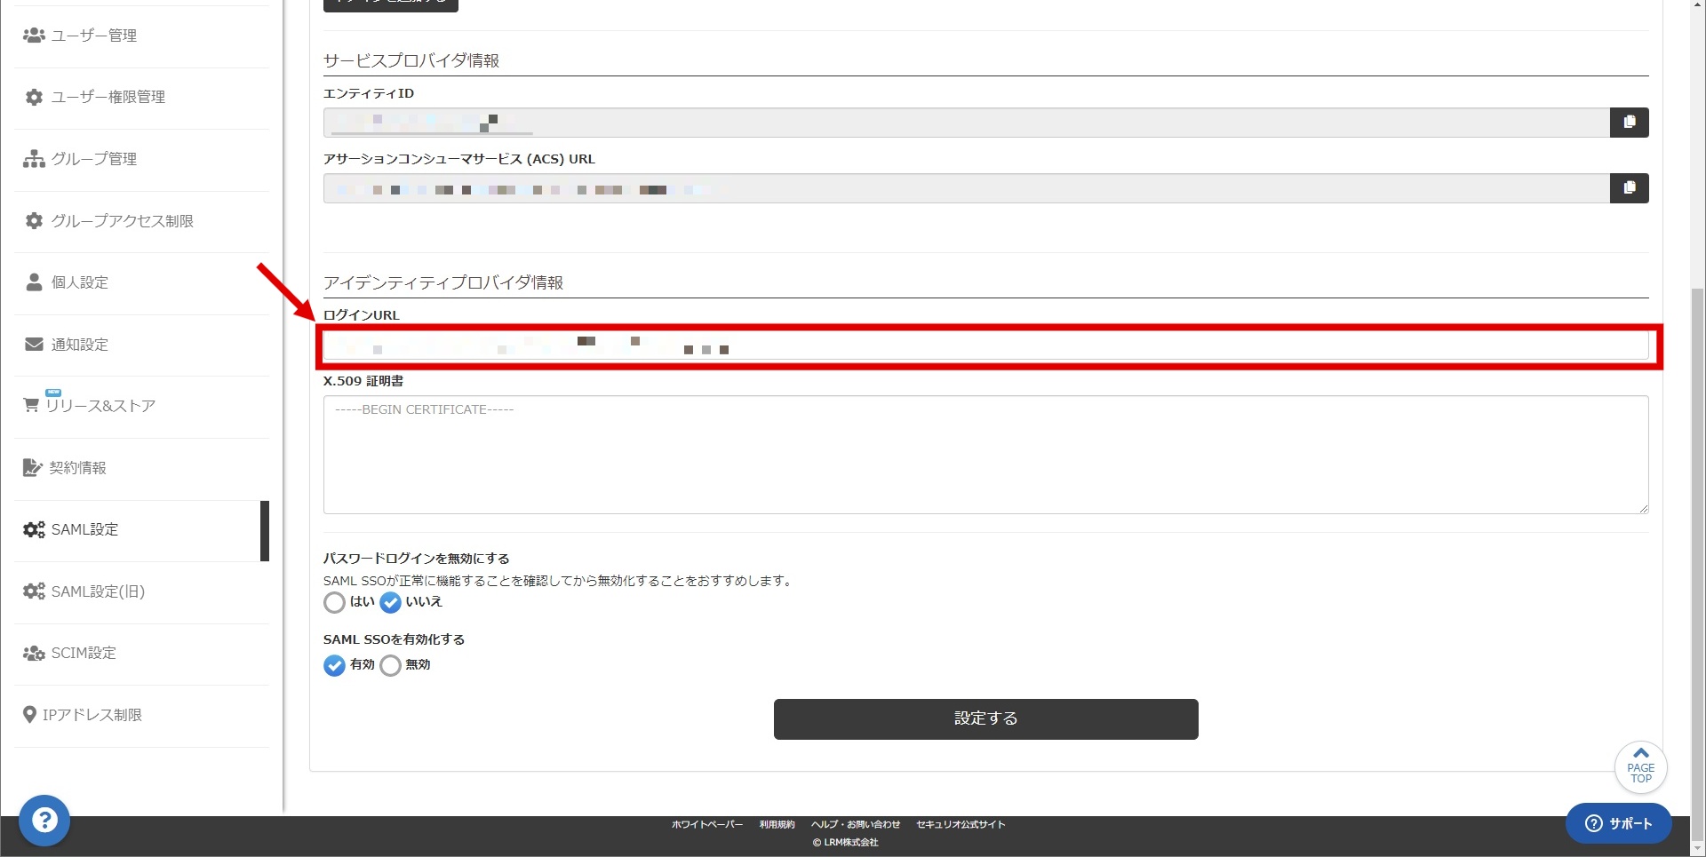Click the hierarchy icon beside グループ管理
The image size is (1706, 857).
[x=34, y=159]
